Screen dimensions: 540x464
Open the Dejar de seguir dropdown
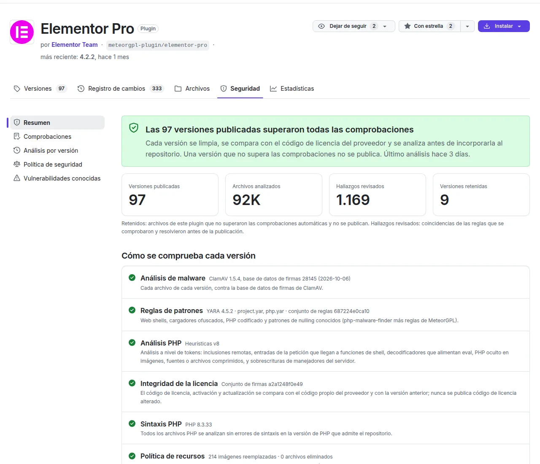click(354, 26)
